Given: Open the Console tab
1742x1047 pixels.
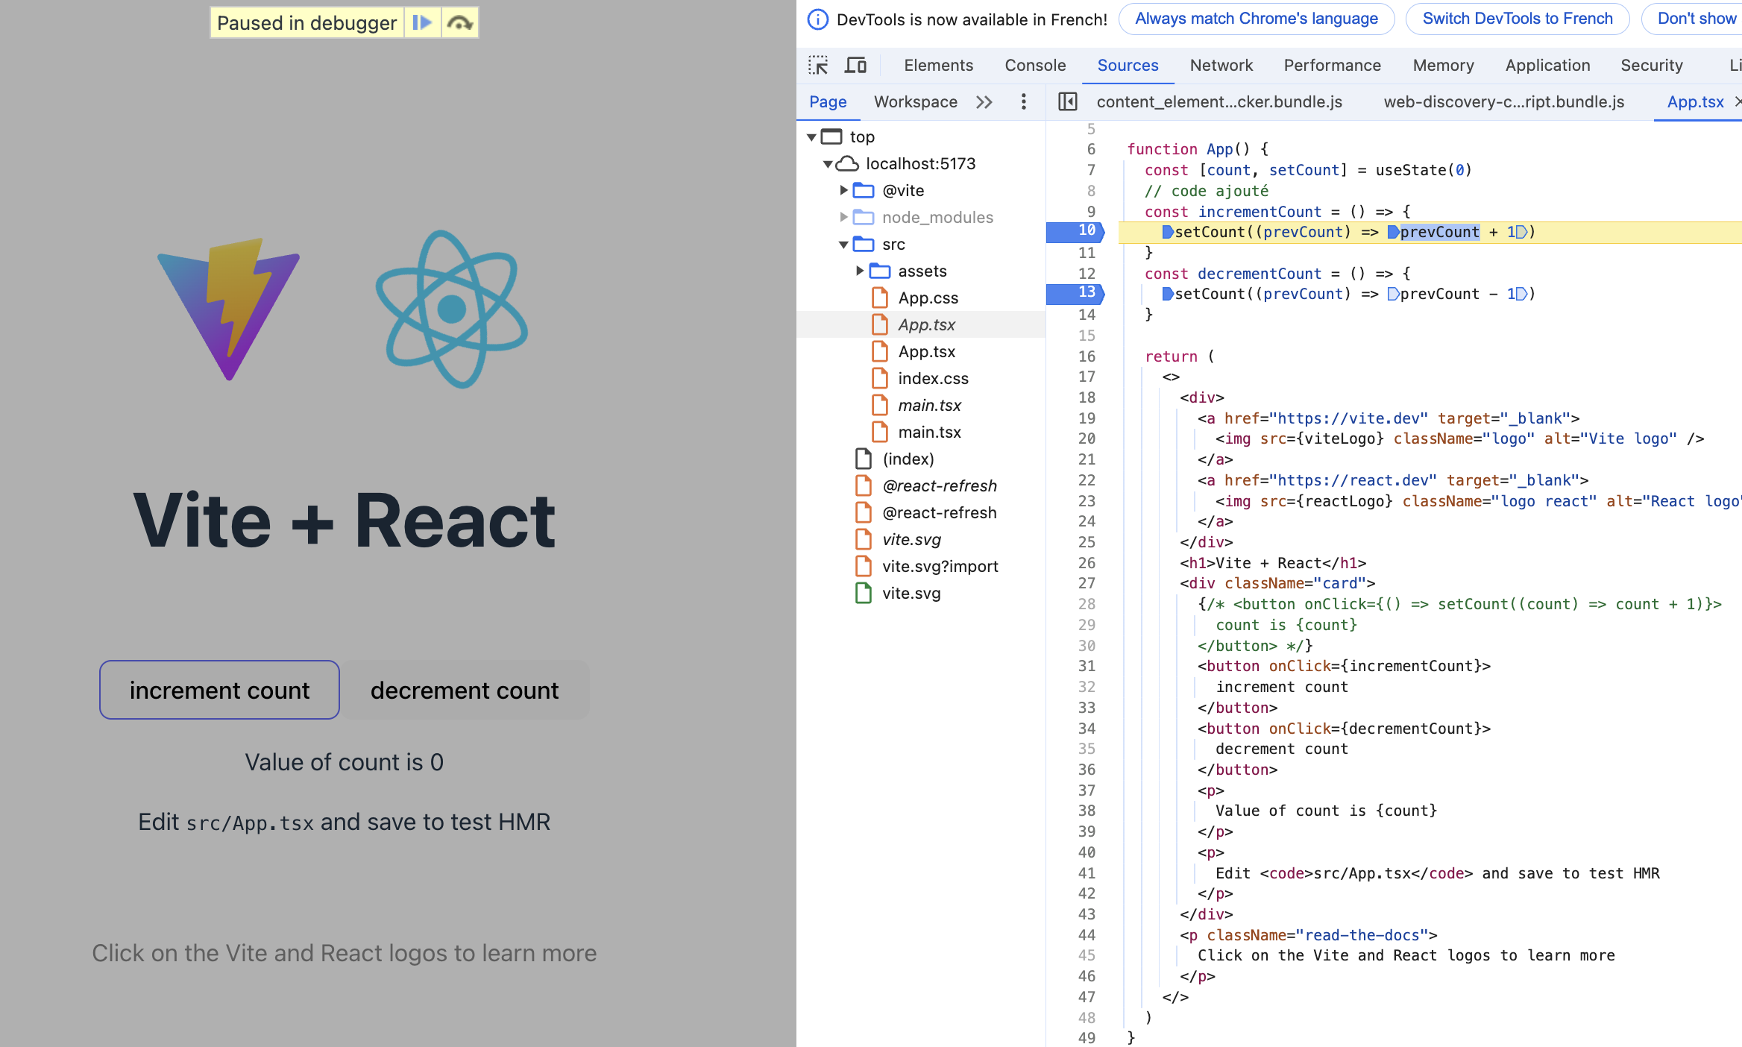Looking at the screenshot, I should point(1035,66).
